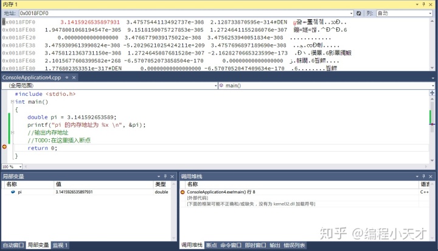The image size is (438, 251).
Task: Pin the 局部变量 panel
Action: click(165, 176)
